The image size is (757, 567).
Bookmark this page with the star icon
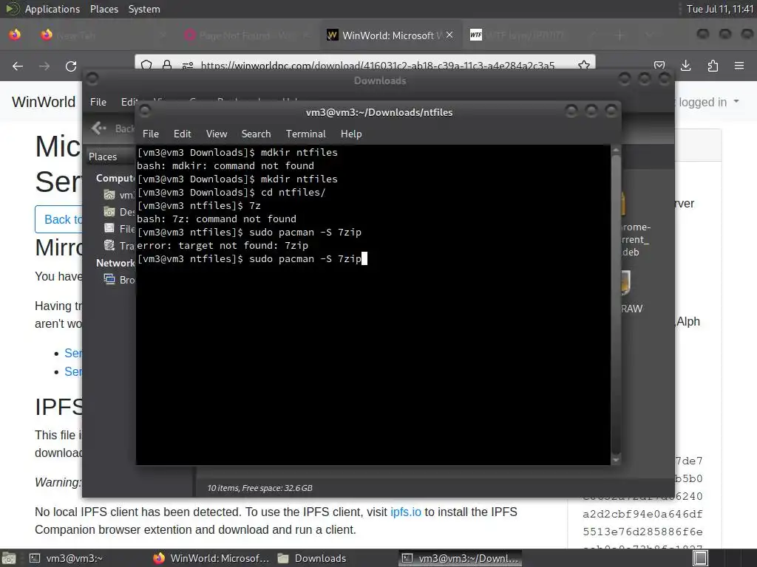point(584,65)
